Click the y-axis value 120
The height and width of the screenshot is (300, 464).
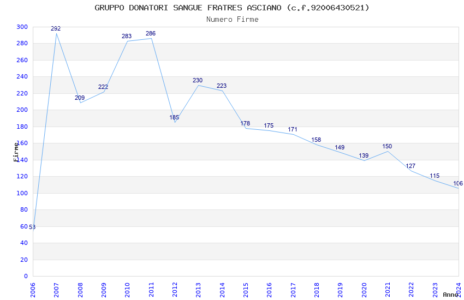click(x=22, y=176)
